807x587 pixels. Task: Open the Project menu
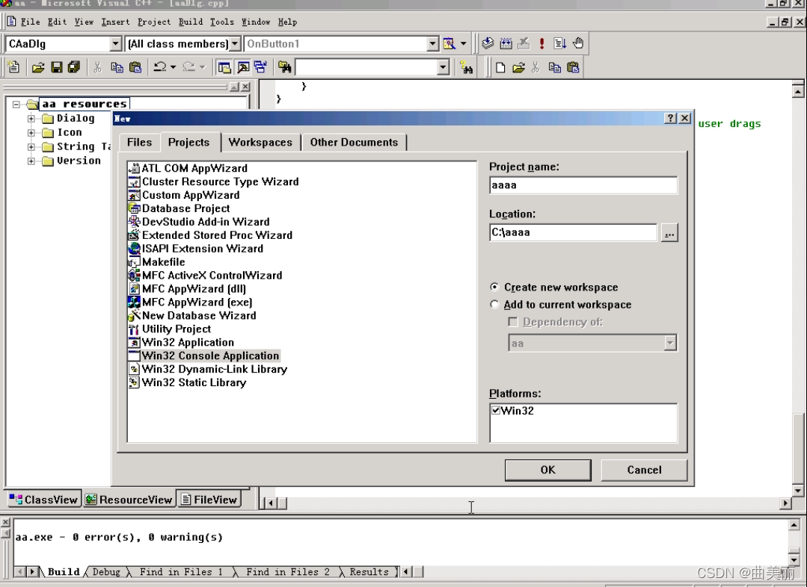[154, 22]
